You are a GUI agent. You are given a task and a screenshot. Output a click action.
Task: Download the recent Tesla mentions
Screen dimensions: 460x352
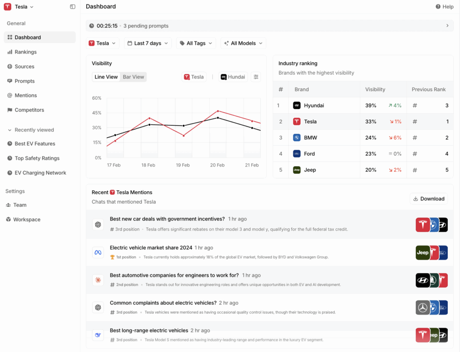(x=429, y=198)
